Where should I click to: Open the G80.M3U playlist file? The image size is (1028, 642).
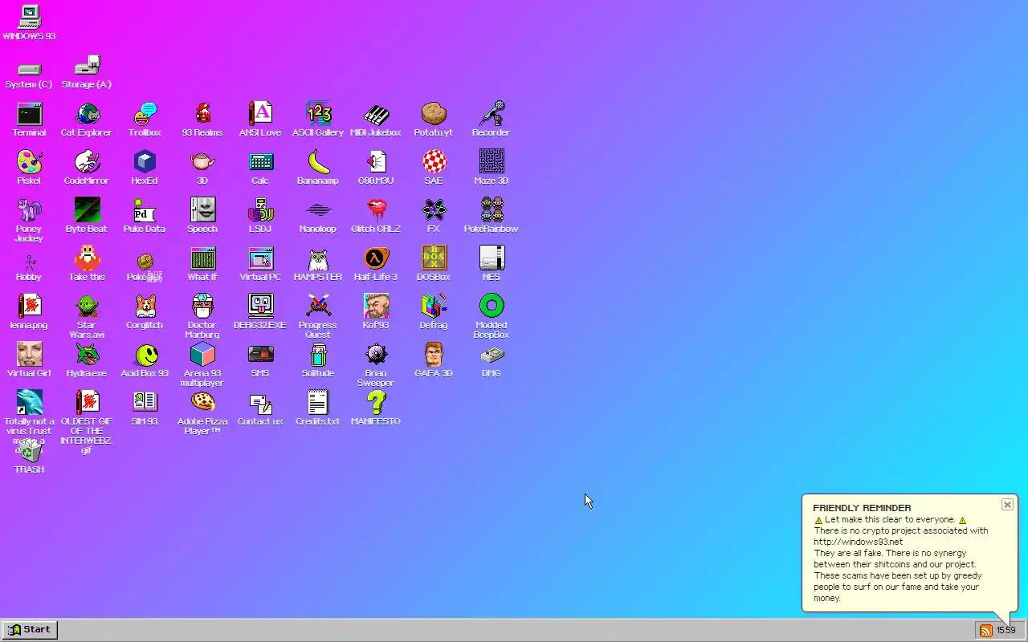[376, 162]
